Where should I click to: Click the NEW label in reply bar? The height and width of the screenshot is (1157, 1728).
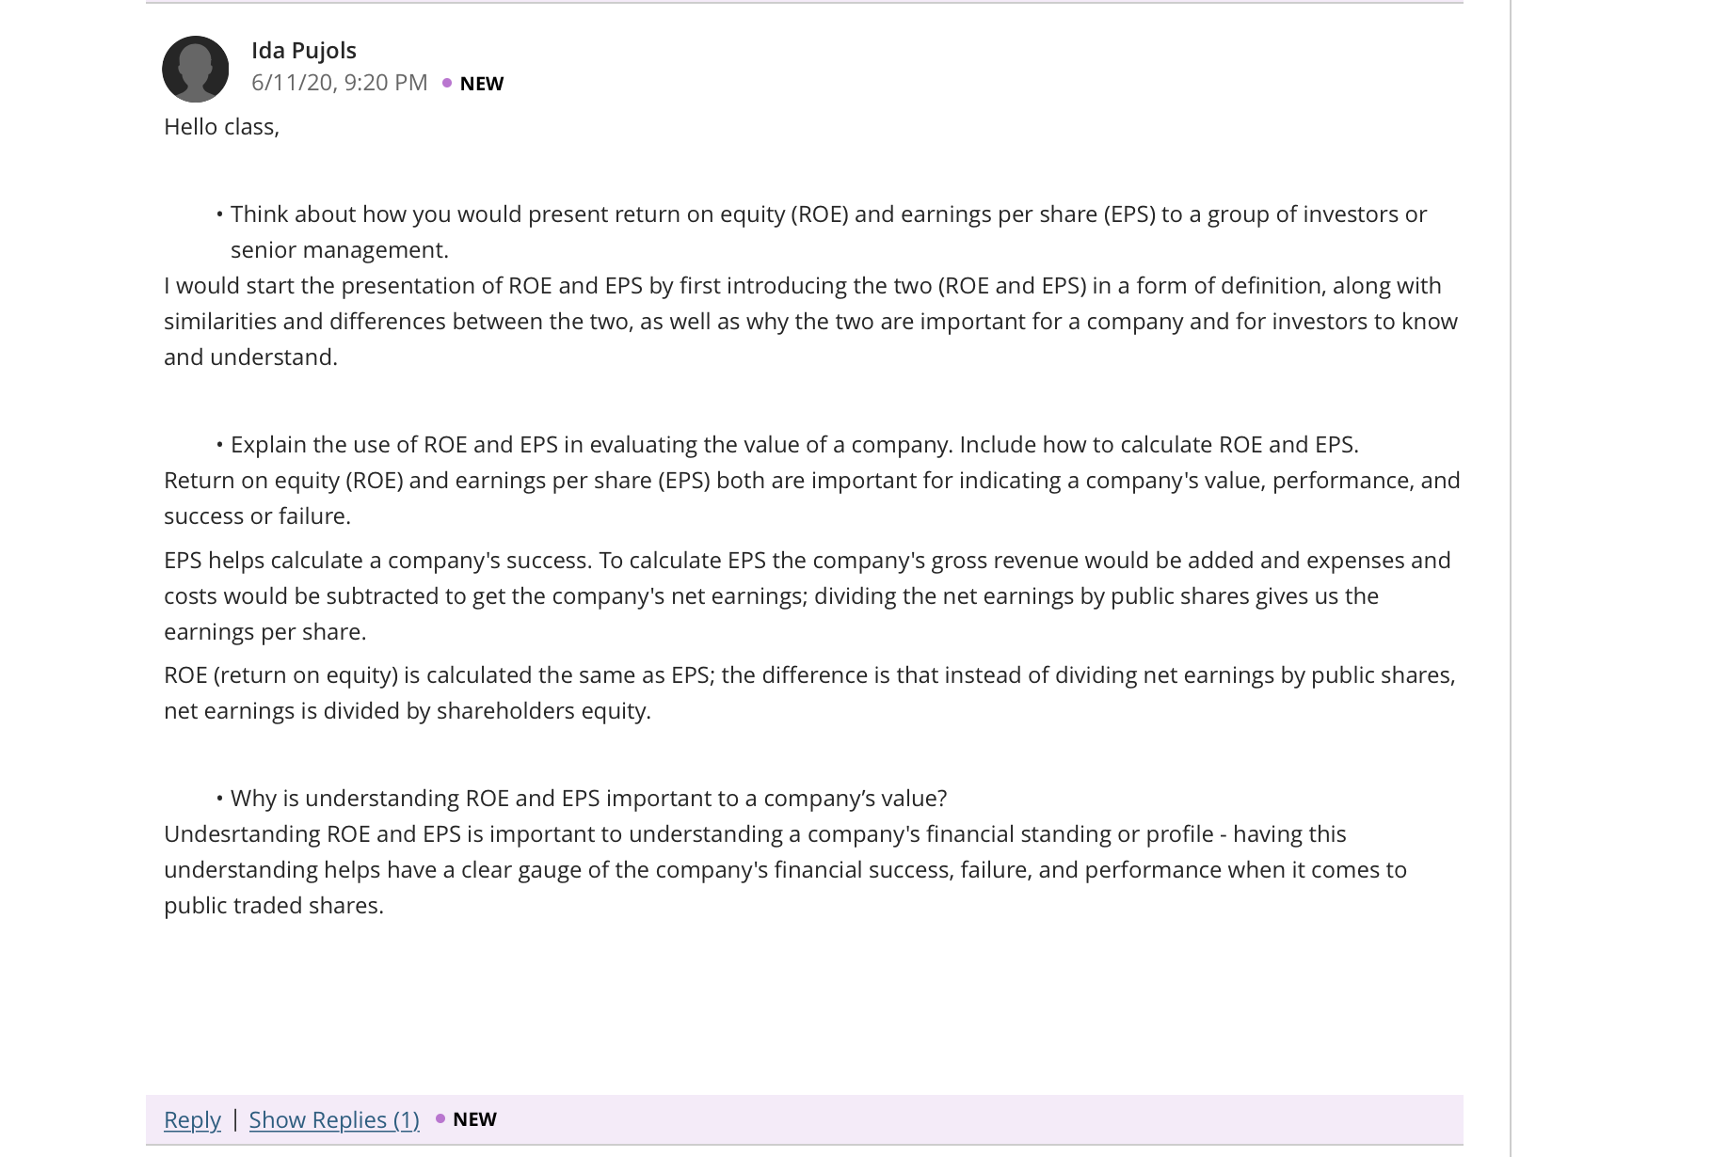click(474, 1119)
